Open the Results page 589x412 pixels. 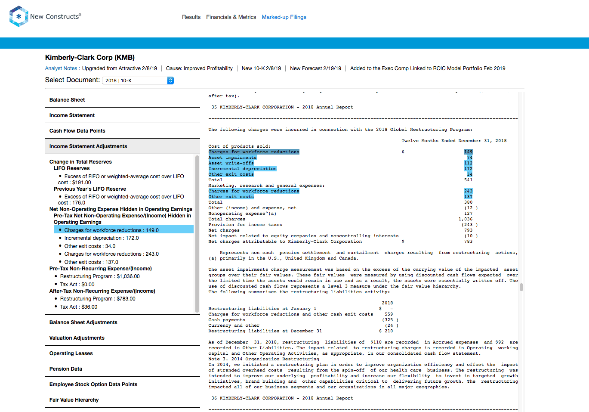click(x=191, y=17)
